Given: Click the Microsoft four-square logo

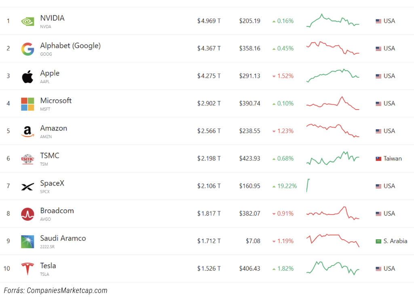Looking at the screenshot, I should tap(27, 104).
